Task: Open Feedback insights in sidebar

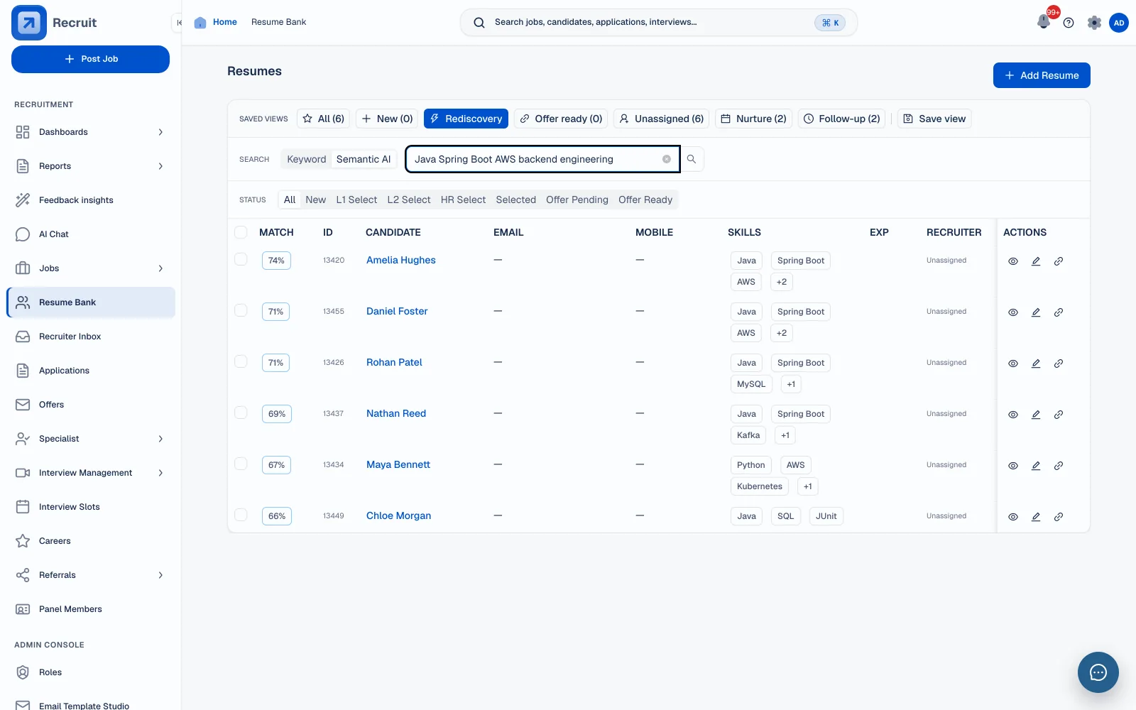Action: point(90,200)
